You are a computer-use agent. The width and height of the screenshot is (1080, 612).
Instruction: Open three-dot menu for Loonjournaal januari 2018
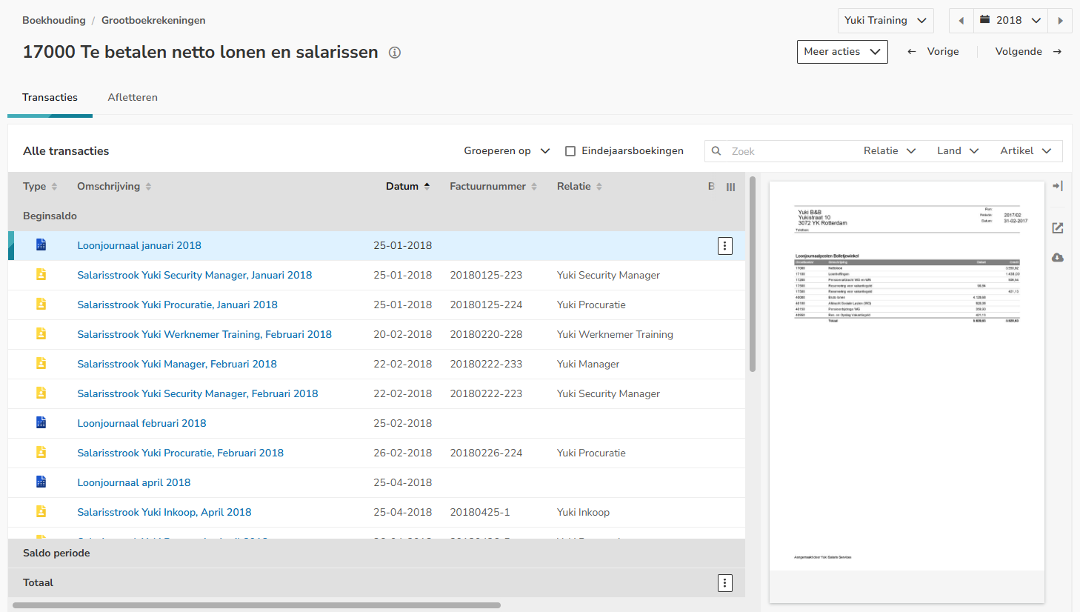725,246
